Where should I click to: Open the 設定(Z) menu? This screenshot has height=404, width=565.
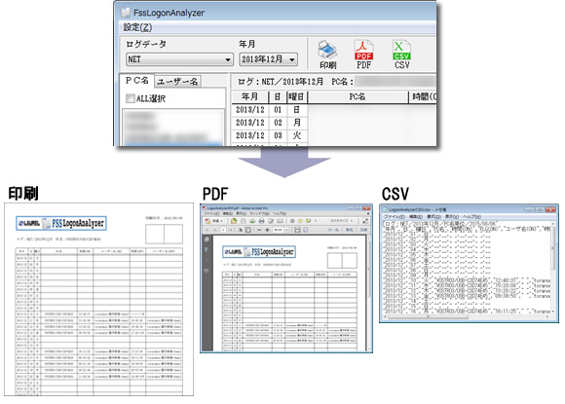pyautogui.click(x=137, y=27)
